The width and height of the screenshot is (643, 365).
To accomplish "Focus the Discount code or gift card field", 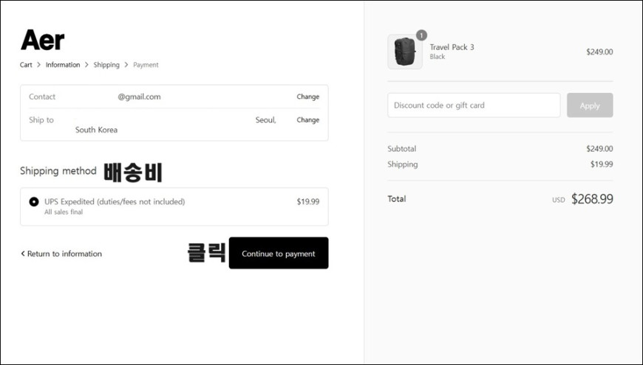I will [474, 105].
